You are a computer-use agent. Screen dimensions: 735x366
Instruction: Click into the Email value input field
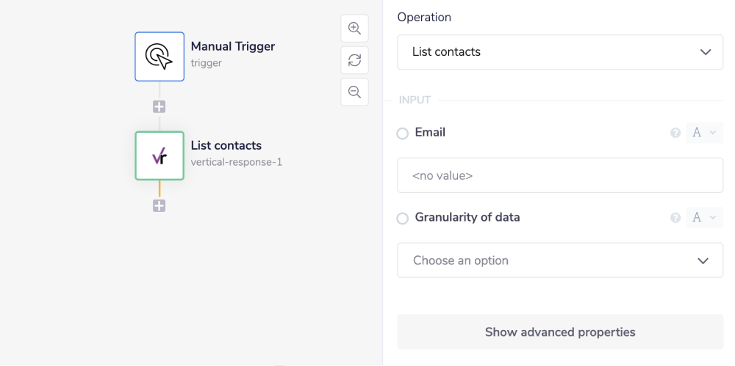tap(560, 176)
